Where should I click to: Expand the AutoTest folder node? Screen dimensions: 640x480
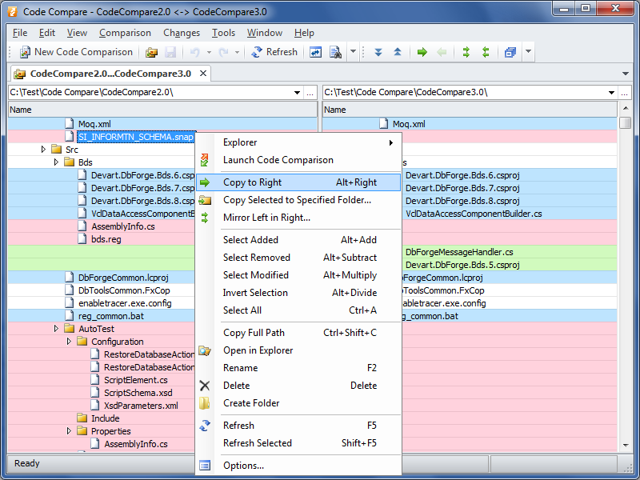point(56,329)
